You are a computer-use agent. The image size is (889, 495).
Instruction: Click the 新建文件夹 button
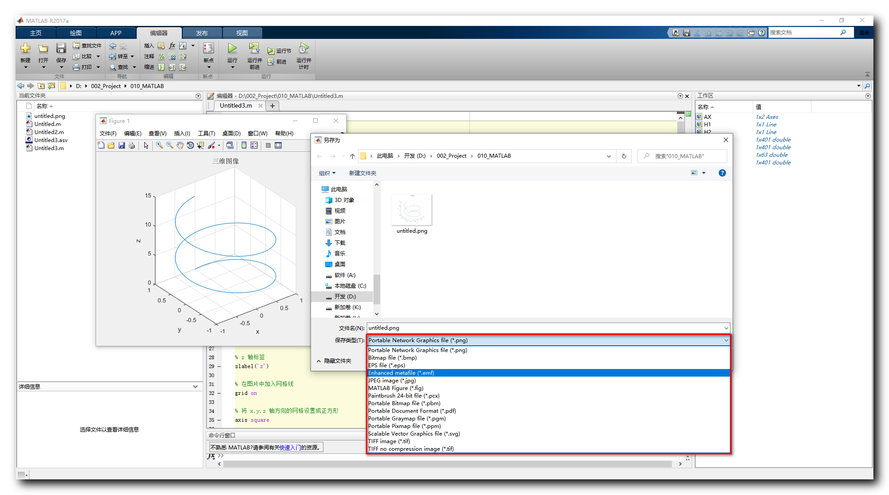click(x=362, y=173)
